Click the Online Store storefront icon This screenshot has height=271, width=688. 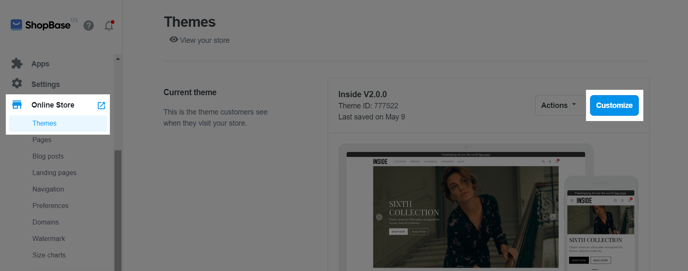[x=17, y=105]
